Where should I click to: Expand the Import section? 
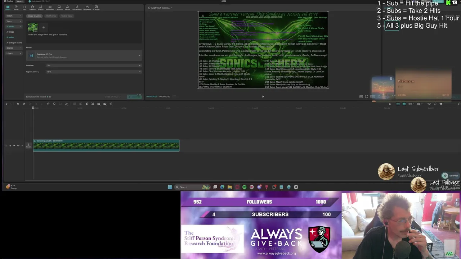(14, 16)
